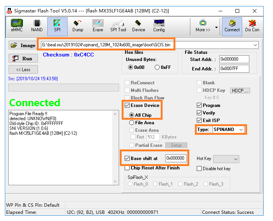
Task: Select the Erase Area radio button
Action: point(131,130)
